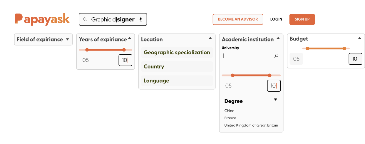Viewport: 365px width, 144px height.
Task: Open the Degree dropdown arrow
Action: (275, 100)
